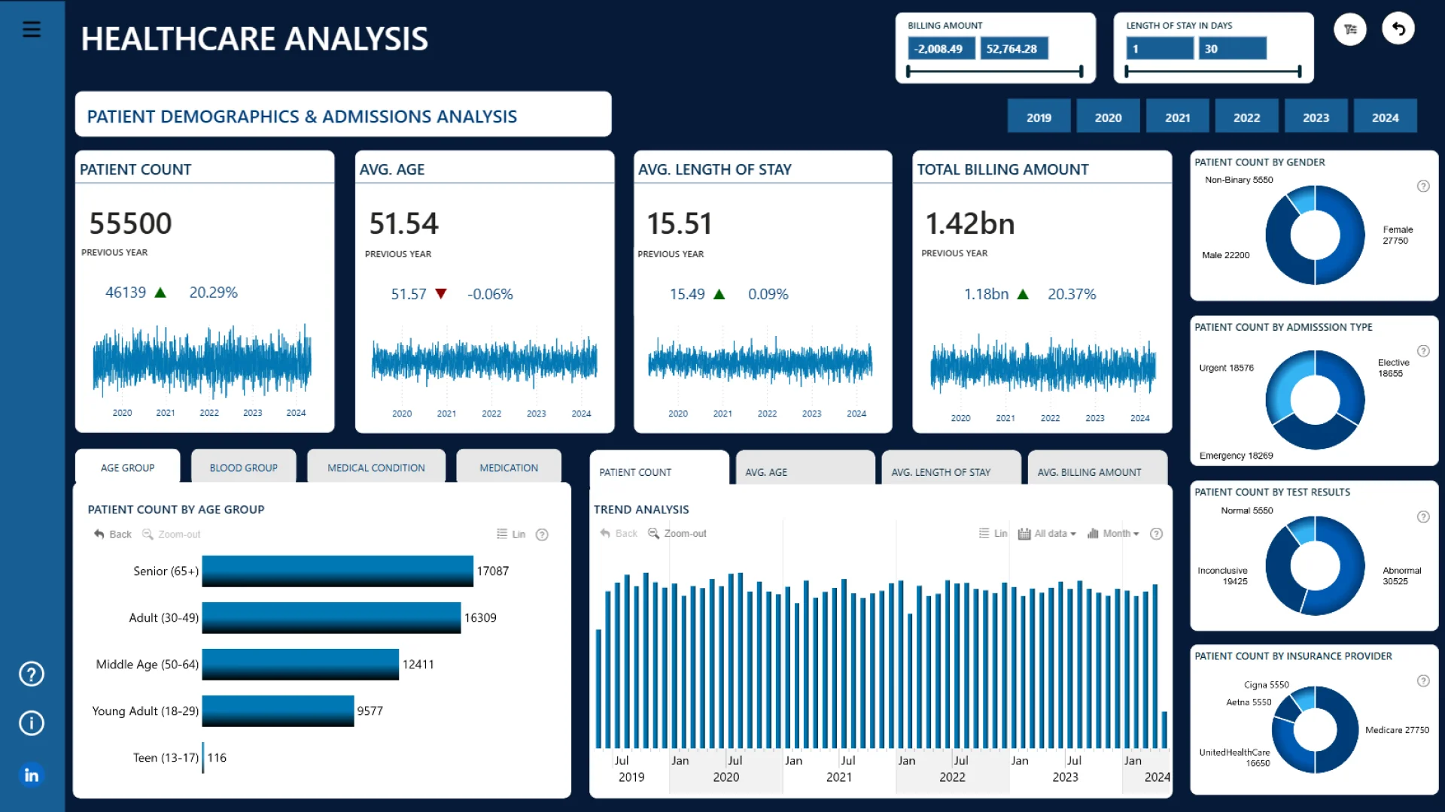Image resolution: width=1445 pixels, height=812 pixels.
Task: Click the sidebar question mark help icon
Action: click(x=32, y=674)
